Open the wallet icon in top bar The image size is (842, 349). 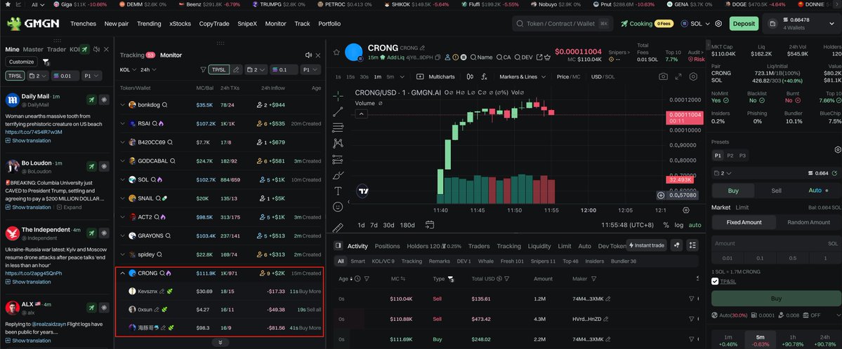(x=772, y=24)
